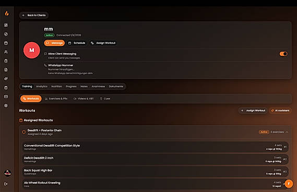The image size is (297, 192).
Task: Switch to the Progress tab
Action: pyautogui.click(x=71, y=87)
